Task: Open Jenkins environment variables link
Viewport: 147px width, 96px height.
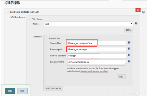Action: pos(94,71)
